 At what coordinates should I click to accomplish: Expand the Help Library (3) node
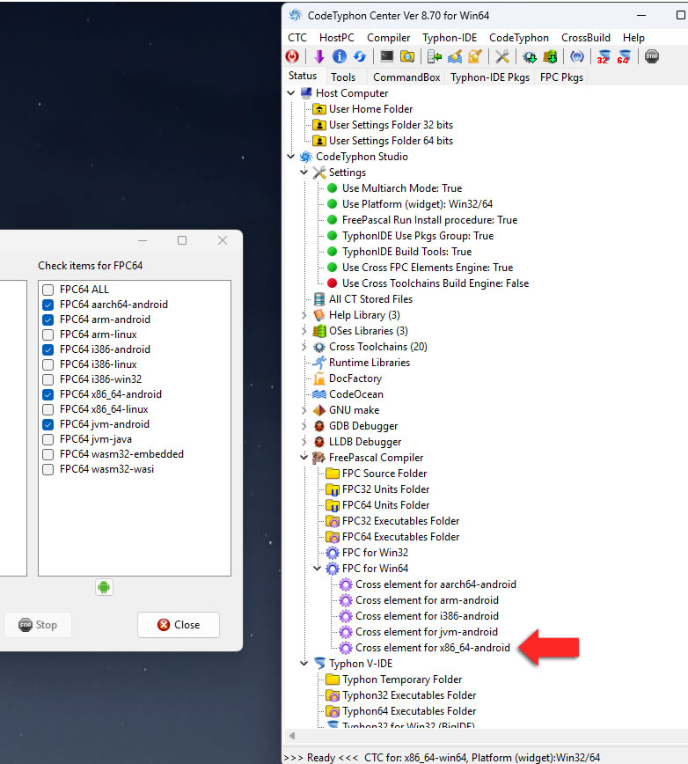coord(304,315)
